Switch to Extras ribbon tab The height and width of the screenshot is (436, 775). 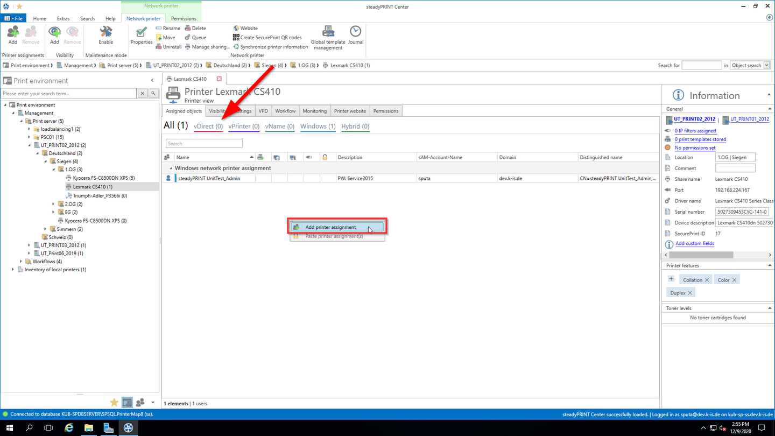pyautogui.click(x=63, y=18)
